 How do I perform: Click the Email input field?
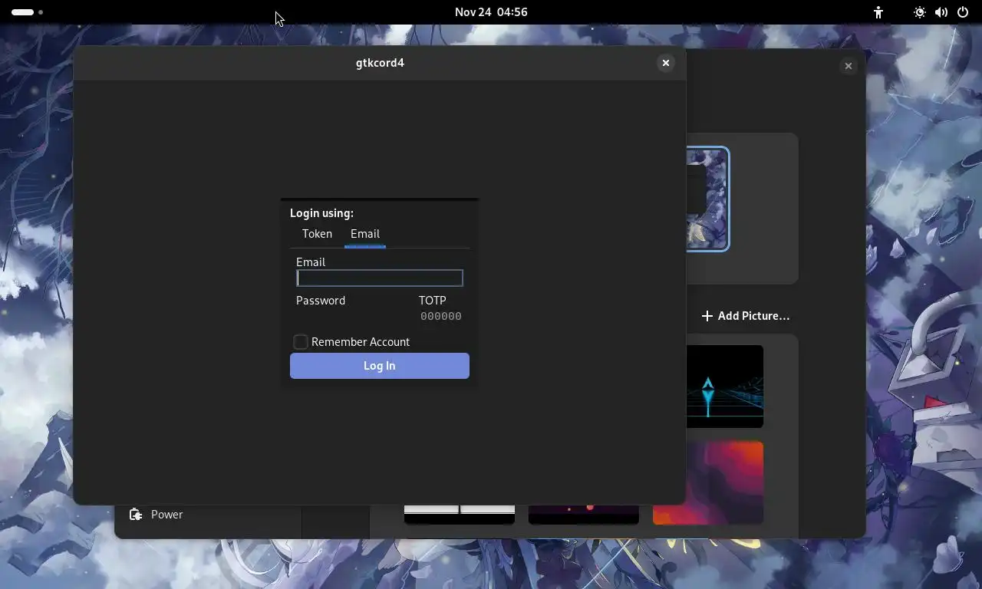pos(380,278)
